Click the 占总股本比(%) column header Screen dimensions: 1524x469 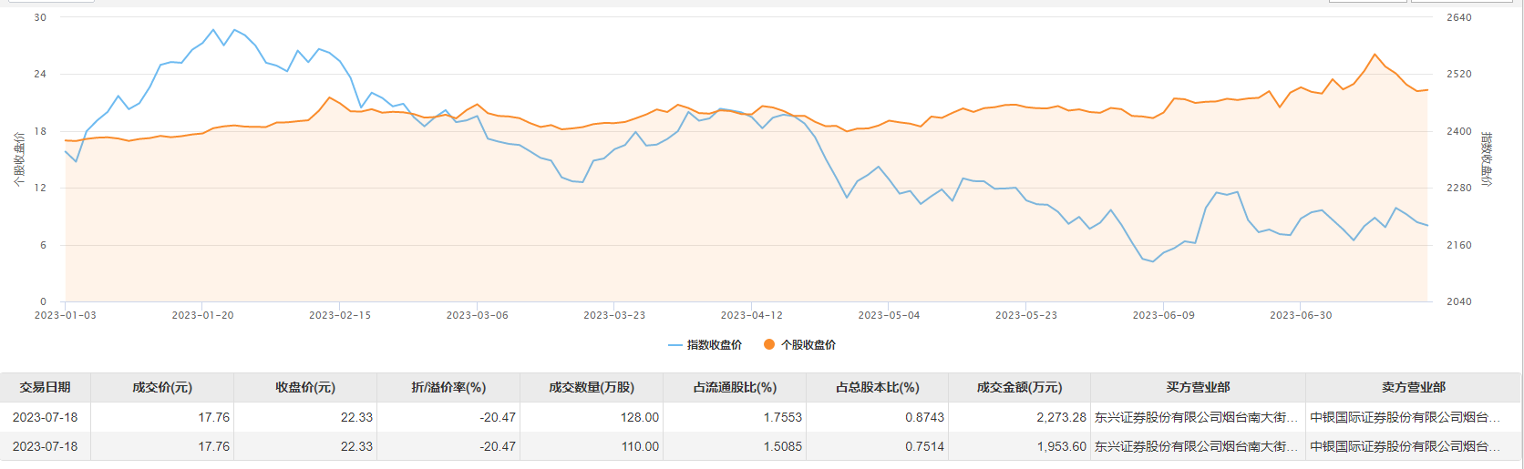tap(877, 387)
